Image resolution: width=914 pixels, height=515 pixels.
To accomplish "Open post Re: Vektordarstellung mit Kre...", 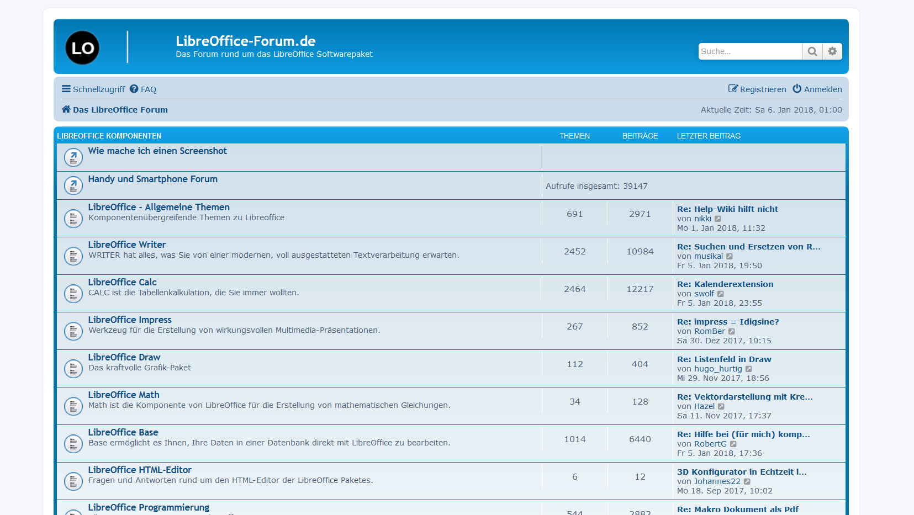I will (x=745, y=397).
